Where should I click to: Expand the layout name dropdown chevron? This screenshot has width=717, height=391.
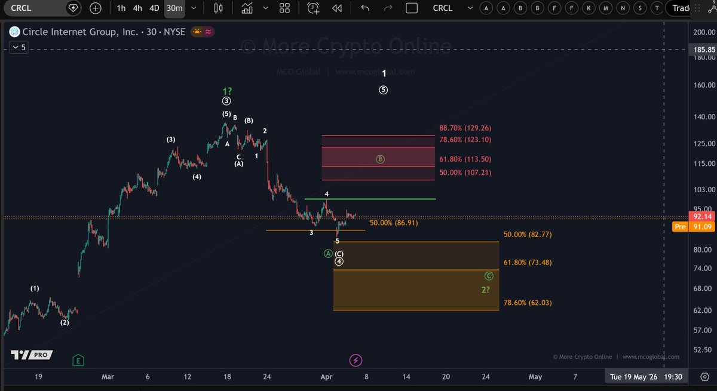pos(470,8)
